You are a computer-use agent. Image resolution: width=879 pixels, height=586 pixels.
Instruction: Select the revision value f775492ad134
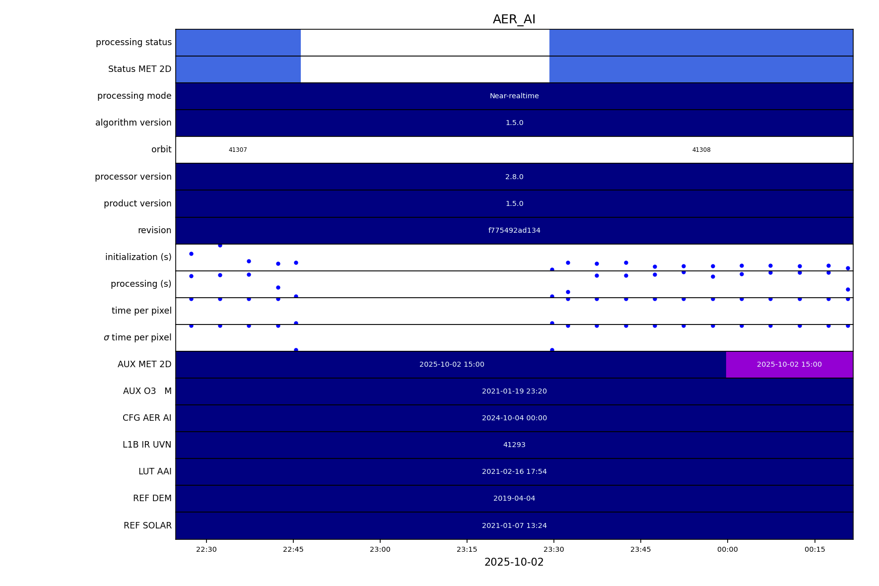tap(514, 231)
